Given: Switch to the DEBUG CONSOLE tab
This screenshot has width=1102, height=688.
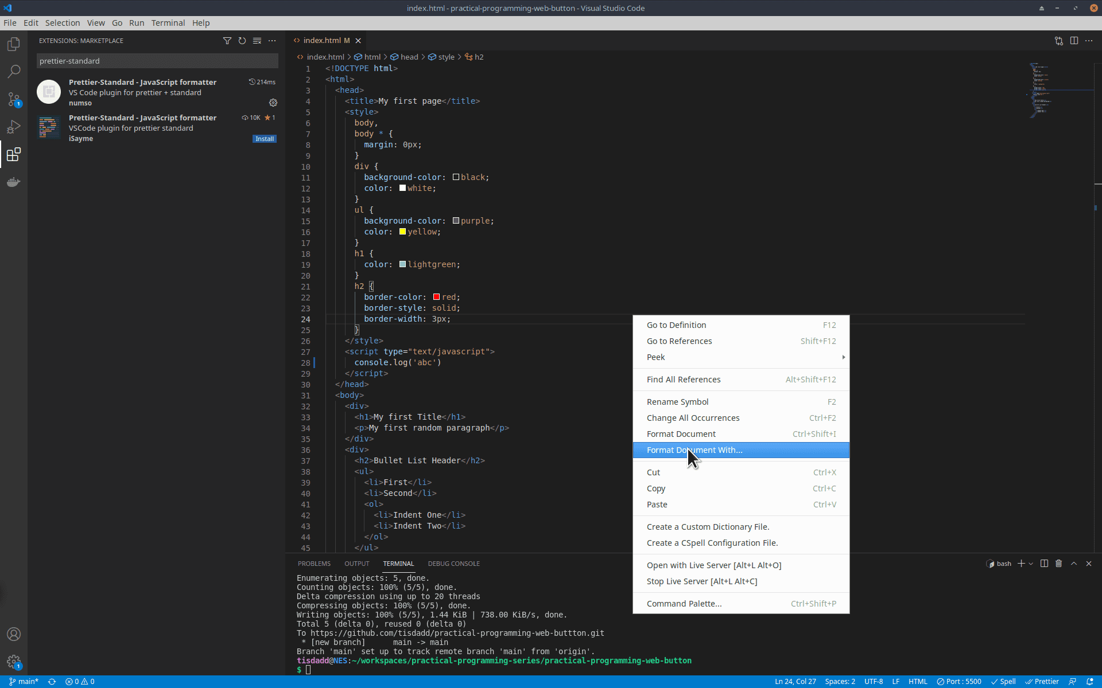Looking at the screenshot, I should (x=453, y=564).
